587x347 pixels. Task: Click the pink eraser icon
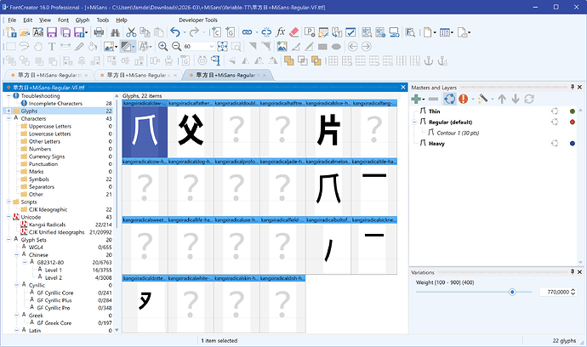(294, 32)
